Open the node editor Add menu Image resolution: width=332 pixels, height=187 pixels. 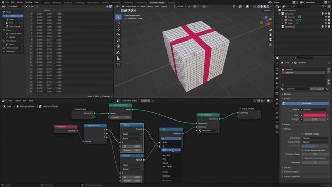[24, 101]
